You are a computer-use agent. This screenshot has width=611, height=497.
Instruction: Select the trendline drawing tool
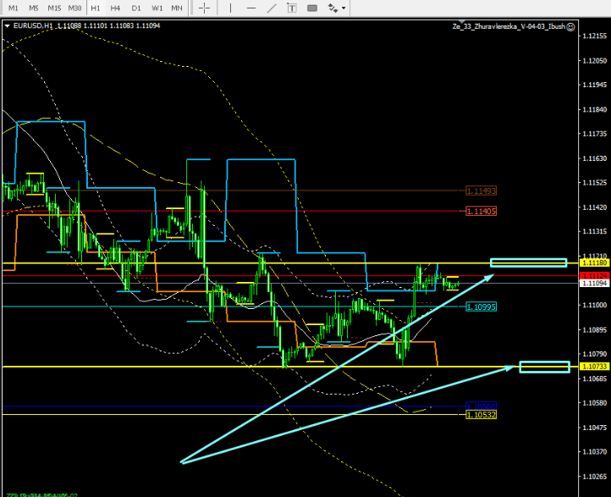coord(271,8)
